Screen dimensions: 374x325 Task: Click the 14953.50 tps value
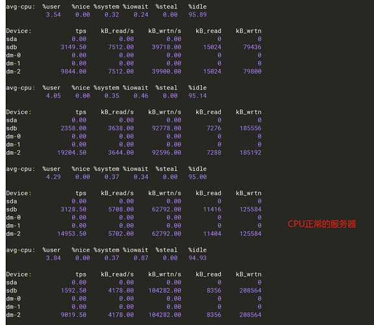pos(72,233)
